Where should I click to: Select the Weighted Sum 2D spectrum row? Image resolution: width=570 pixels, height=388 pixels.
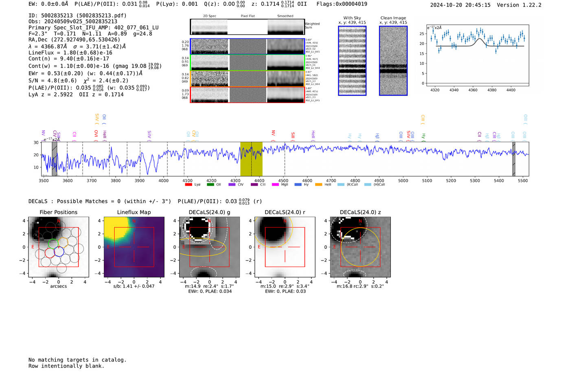[247, 27]
